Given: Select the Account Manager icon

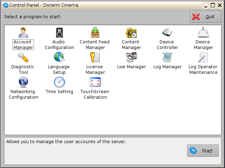Looking at the screenshot, I should (23, 33).
